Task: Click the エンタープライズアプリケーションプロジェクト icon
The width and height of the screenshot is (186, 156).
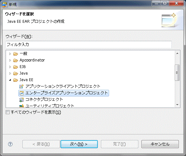Action: tap(21, 93)
